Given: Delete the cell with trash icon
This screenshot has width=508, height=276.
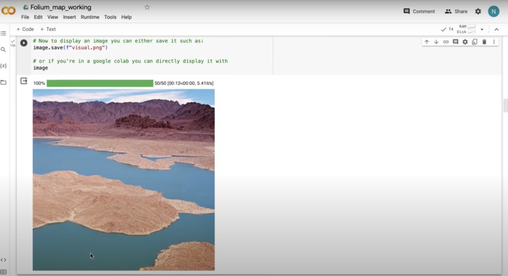Looking at the screenshot, I should click(484, 41).
